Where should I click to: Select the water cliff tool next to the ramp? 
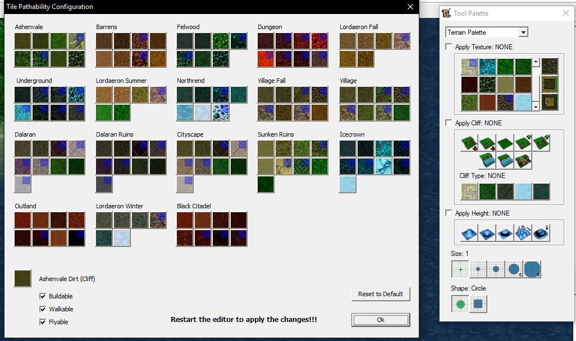coord(505,161)
